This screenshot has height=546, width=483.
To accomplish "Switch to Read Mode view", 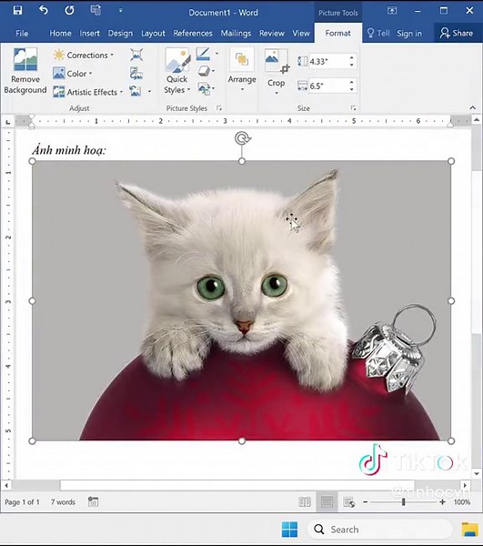I will [x=305, y=501].
